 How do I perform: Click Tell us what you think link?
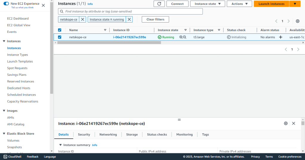pyautogui.click(x=22, y=7)
